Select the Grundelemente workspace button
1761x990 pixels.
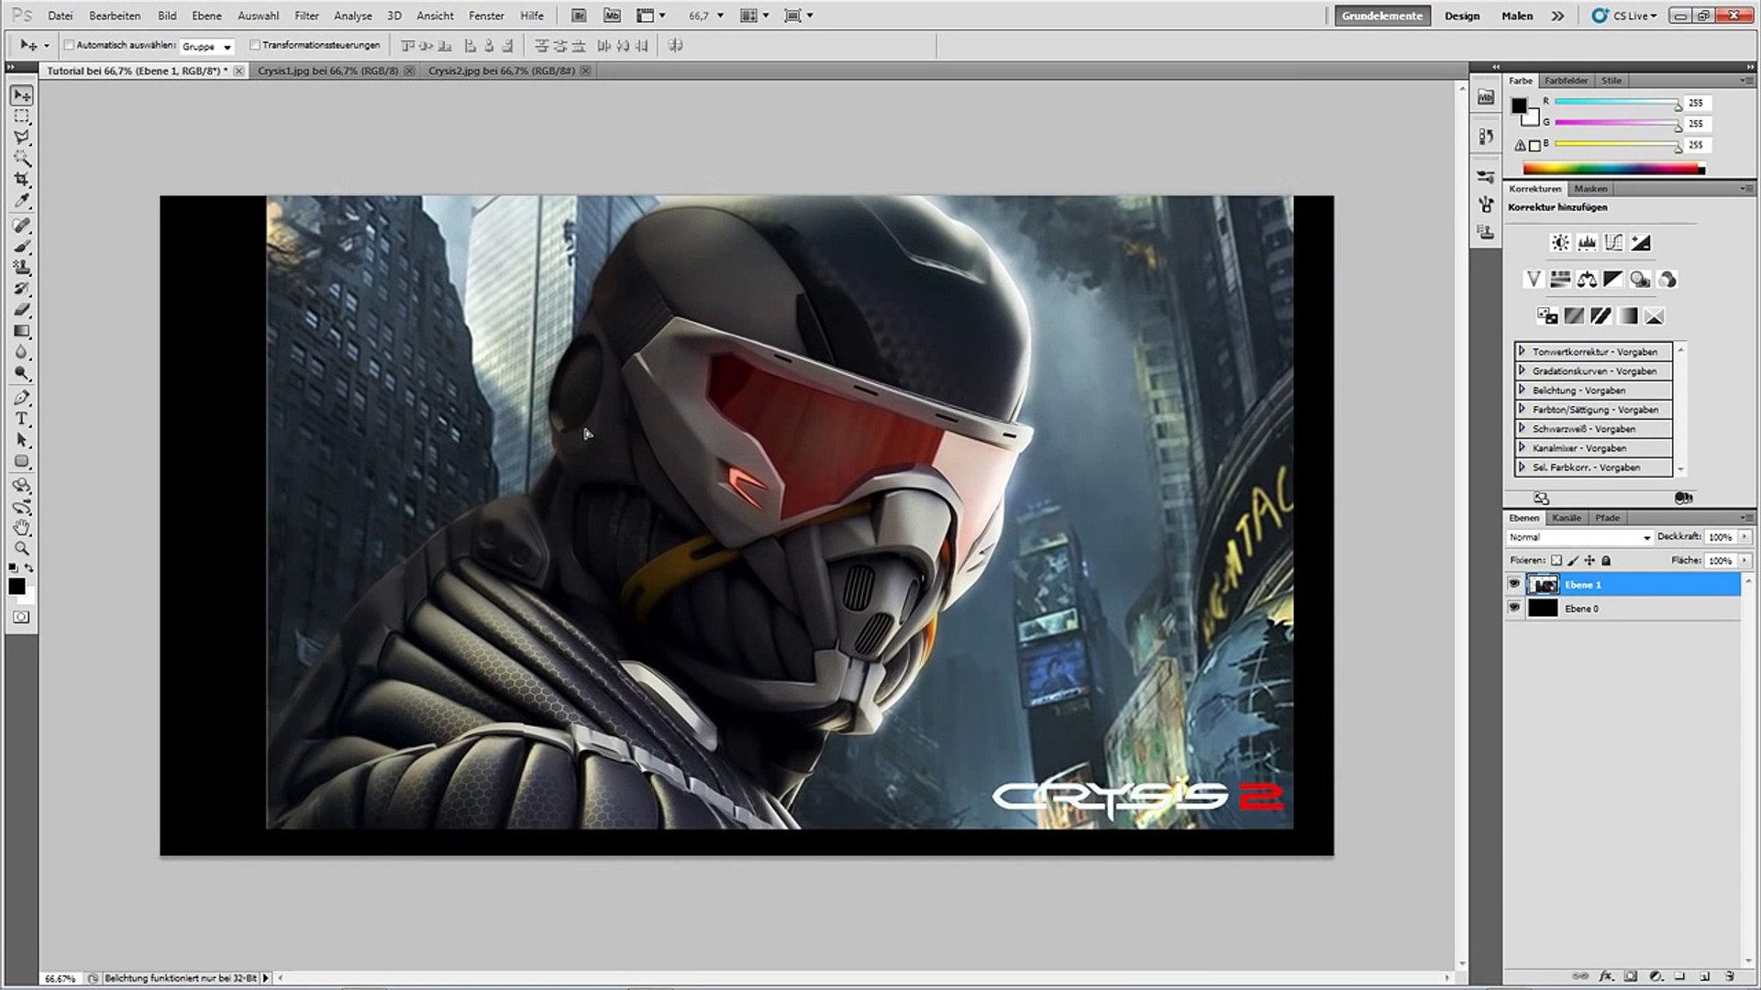point(1382,16)
